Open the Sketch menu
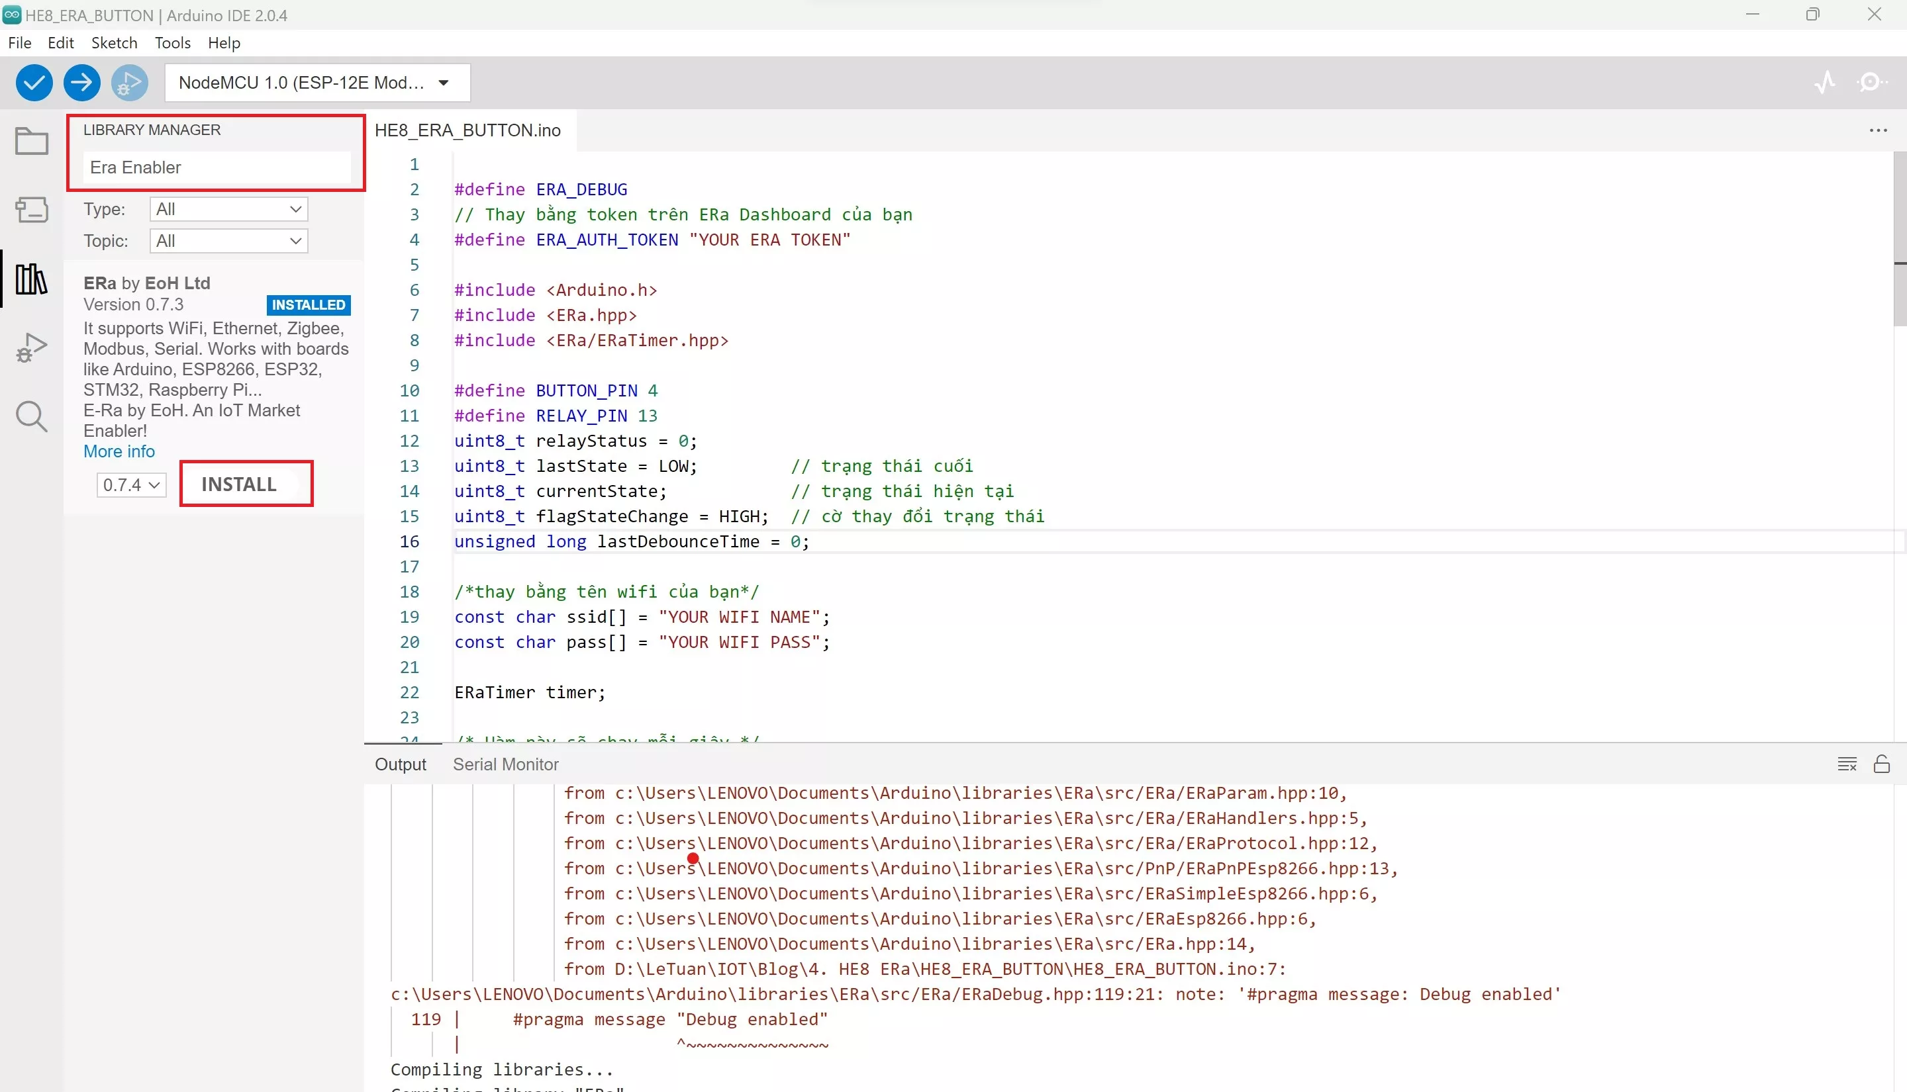The width and height of the screenshot is (1907, 1092). [114, 43]
